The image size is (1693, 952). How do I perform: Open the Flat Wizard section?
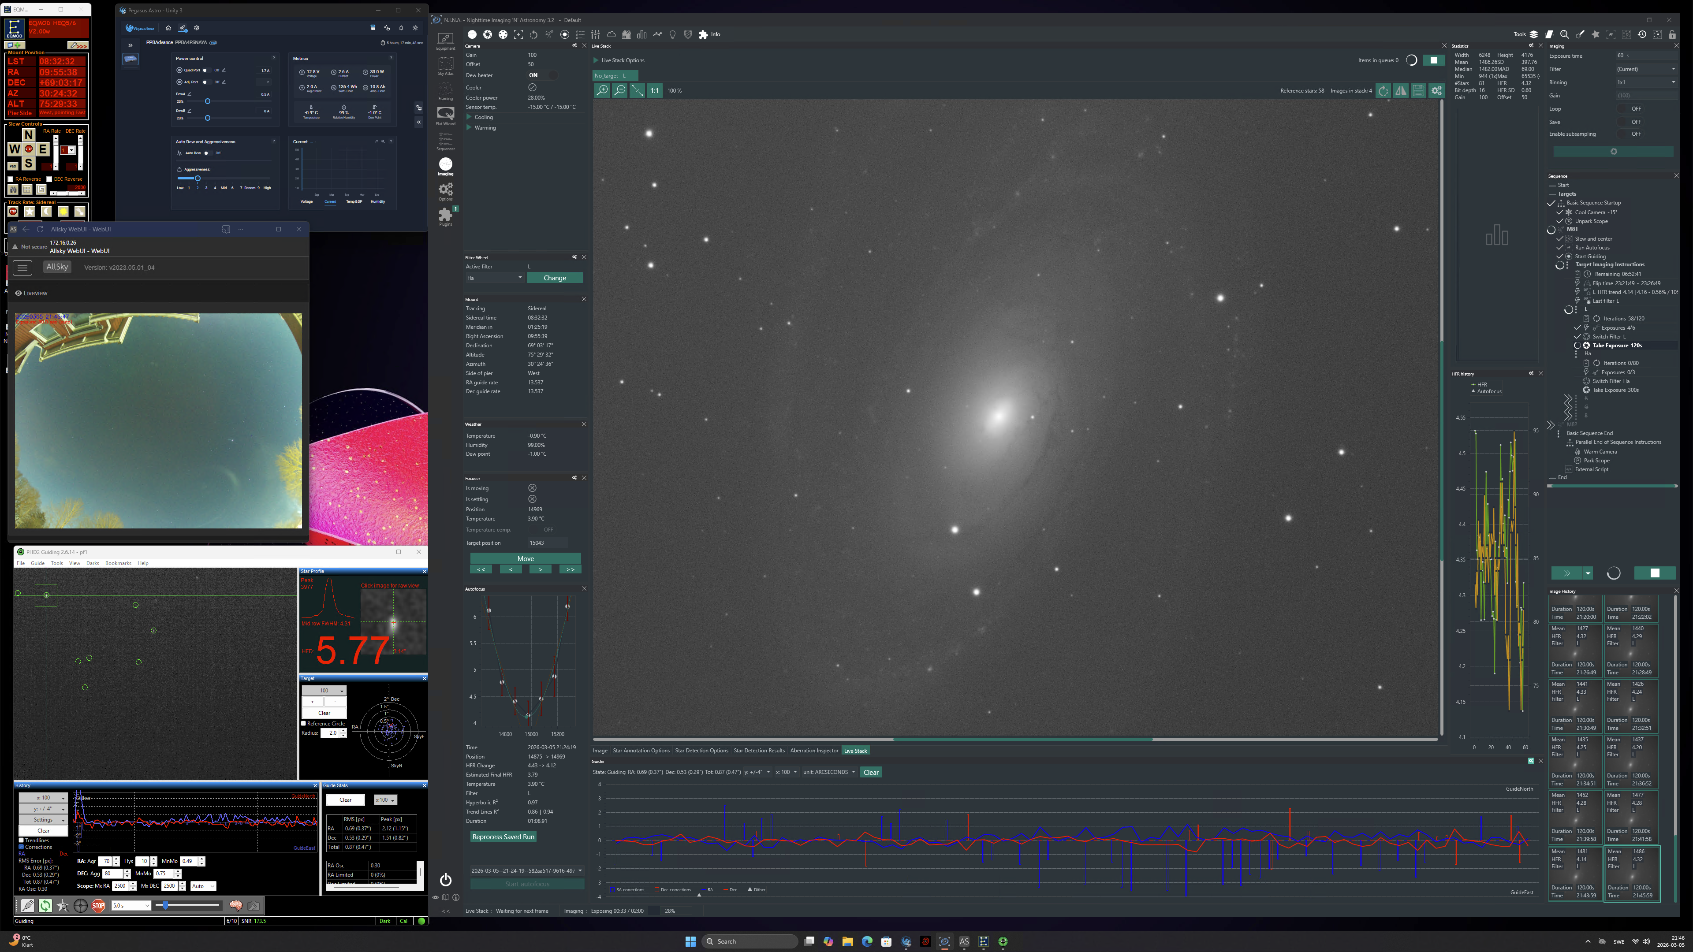(x=445, y=115)
